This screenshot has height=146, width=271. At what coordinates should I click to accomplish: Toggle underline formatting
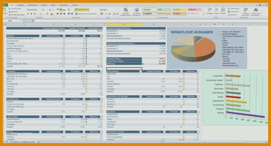[x=34, y=14]
